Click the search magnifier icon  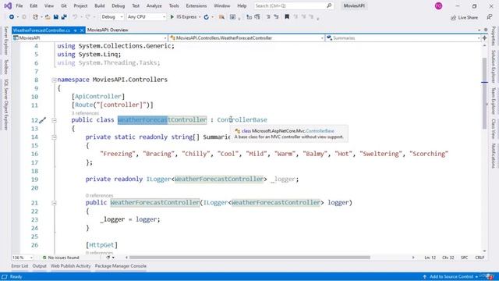[x=329, y=5]
